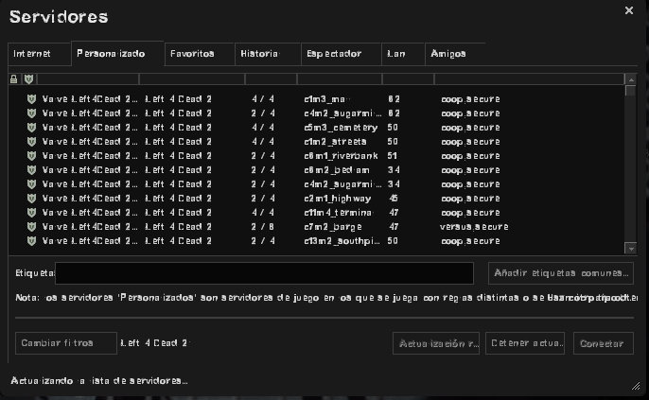This screenshot has width=649, height=400.
Task: Select map name c6m1_riverbank
Action: [341, 156]
